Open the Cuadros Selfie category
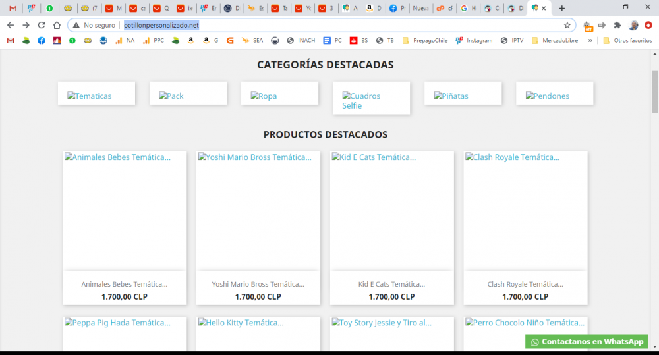 372,98
